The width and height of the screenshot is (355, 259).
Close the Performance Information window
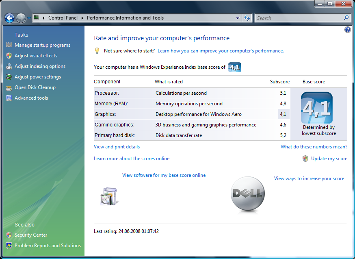[x=344, y=4]
